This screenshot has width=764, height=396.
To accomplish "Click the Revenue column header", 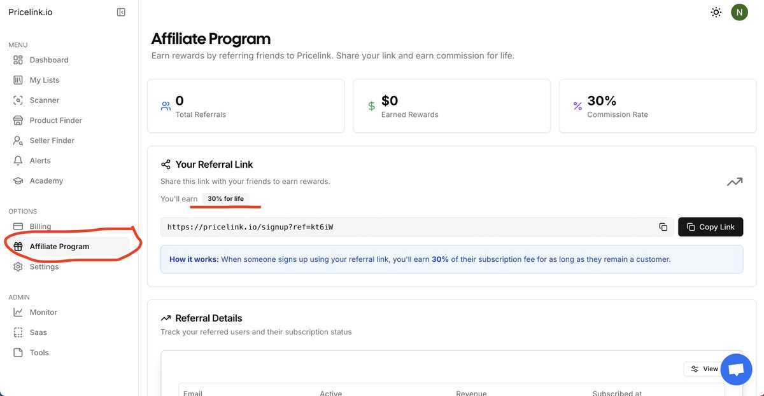I will point(471,393).
